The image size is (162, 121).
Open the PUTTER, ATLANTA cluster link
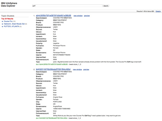click(x=11, y=26)
